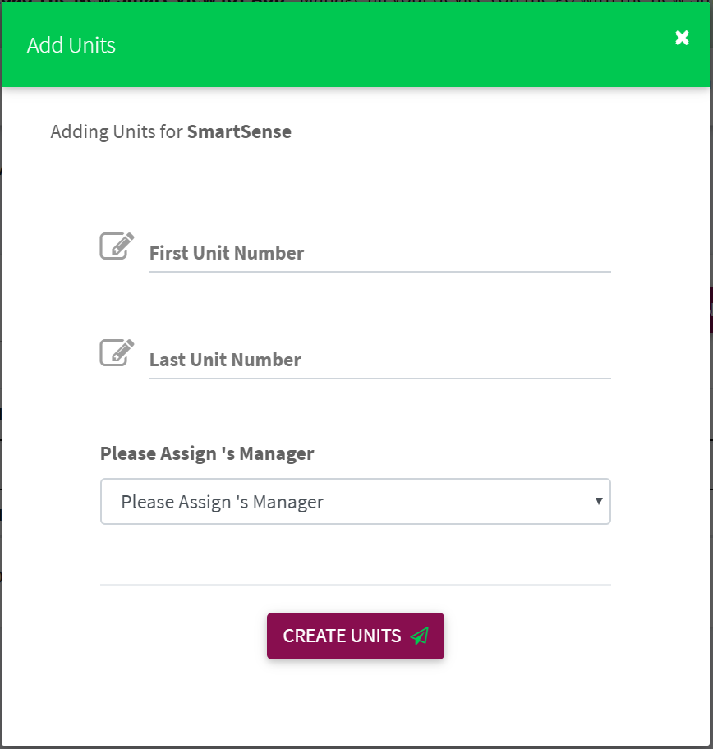
Task: Click the Adding Units for text
Action: 117,132
